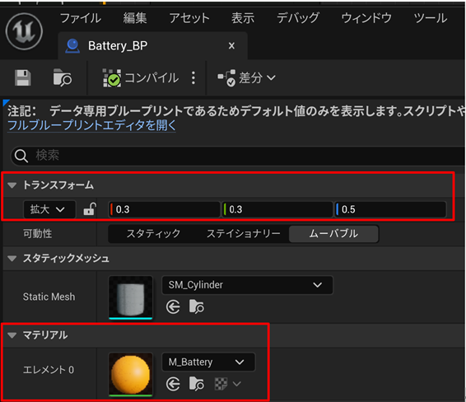
Task: Open the M_Battery material dropdown
Action: 208,362
